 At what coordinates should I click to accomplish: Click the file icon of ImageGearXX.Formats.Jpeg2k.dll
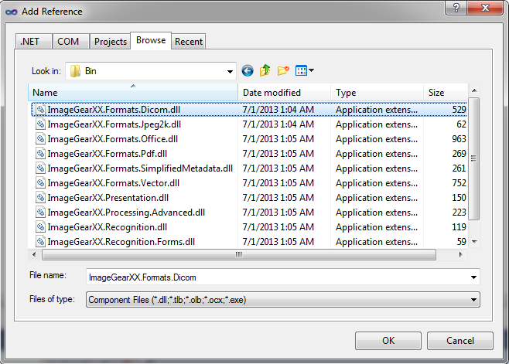(40, 124)
